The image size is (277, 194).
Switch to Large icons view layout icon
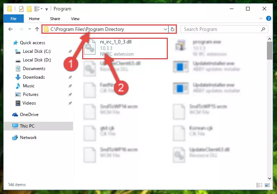[267, 185]
